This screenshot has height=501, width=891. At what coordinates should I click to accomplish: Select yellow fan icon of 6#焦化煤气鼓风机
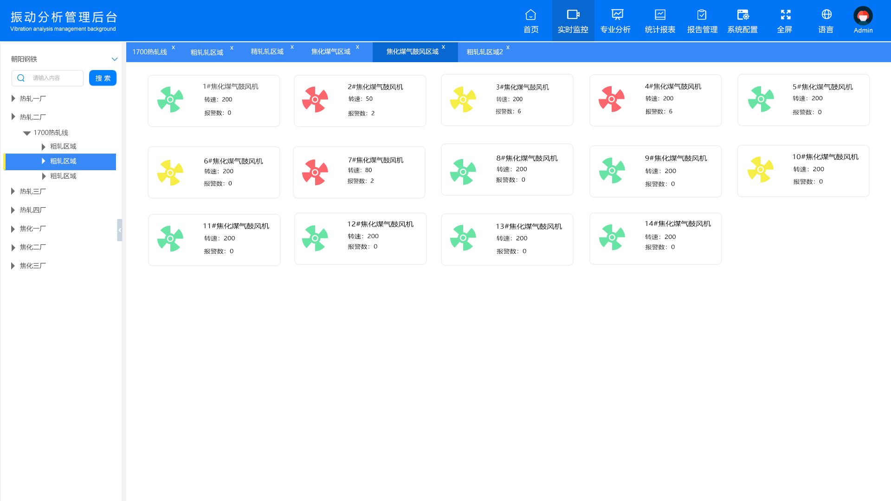[170, 173]
